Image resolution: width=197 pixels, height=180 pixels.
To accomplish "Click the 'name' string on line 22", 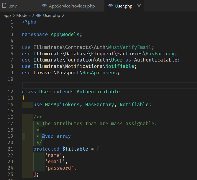I will click(53, 155).
